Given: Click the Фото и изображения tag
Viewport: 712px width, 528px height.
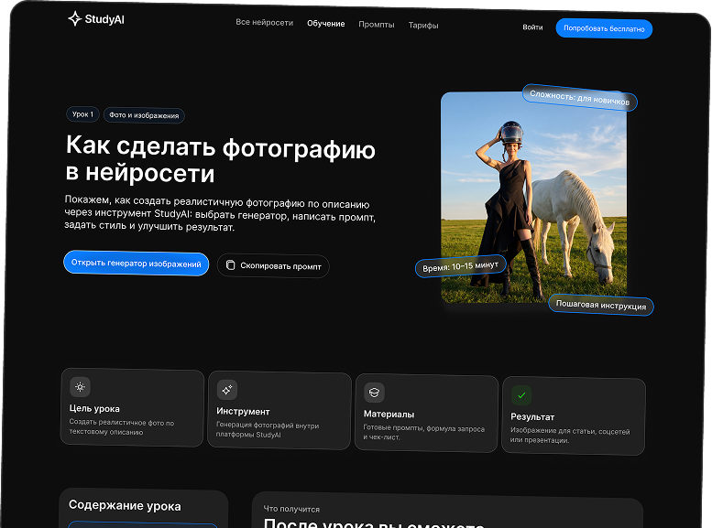Looking at the screenshot, I should 144,115.
